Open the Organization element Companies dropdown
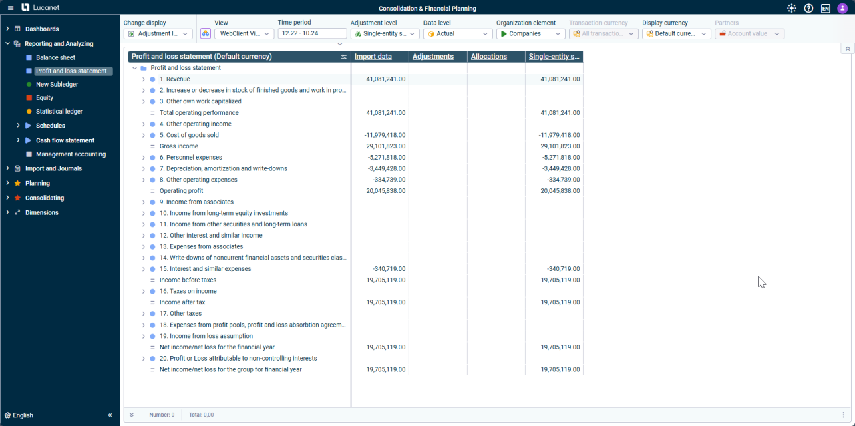The image size is (855, 426). pyautogui.click(x=530, y=33)
